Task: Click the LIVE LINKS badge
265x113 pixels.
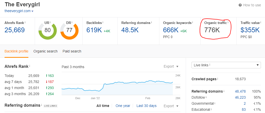Action: click(x=51, y=106)
